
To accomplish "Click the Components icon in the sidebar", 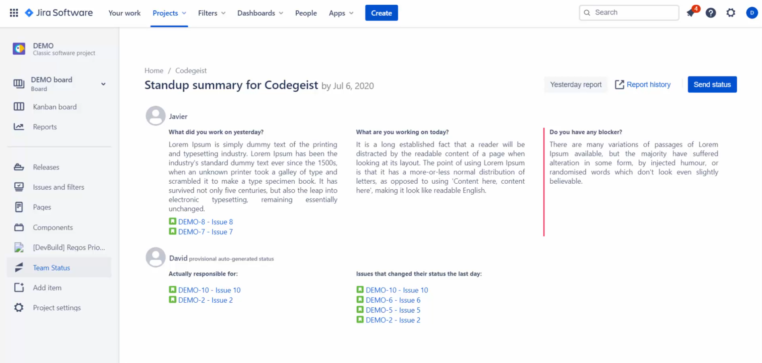I will point(19,227).
